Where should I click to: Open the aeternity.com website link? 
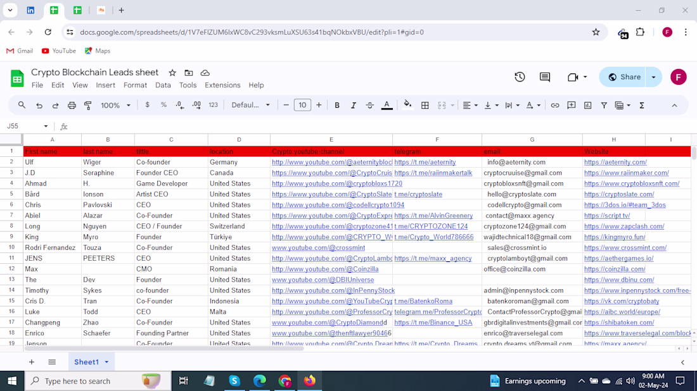click(615, 163)
